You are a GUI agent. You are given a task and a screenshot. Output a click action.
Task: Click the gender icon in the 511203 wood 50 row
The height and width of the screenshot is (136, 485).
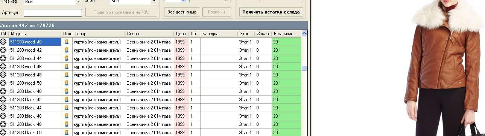67,83
